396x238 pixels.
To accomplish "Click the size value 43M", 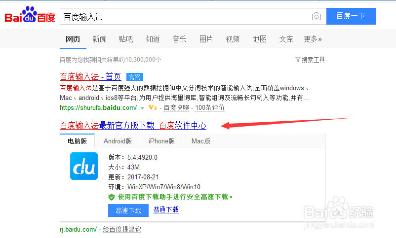I will [x=133, y=168].
